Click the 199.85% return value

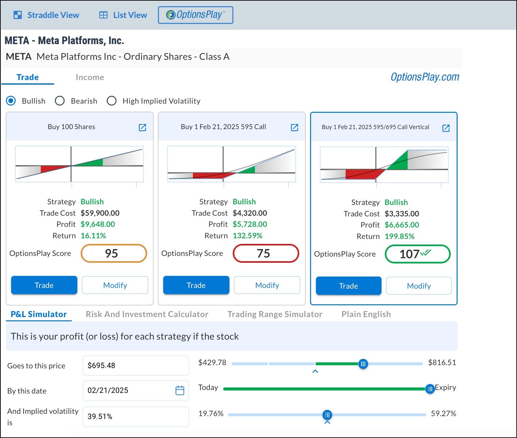[399, 236]
